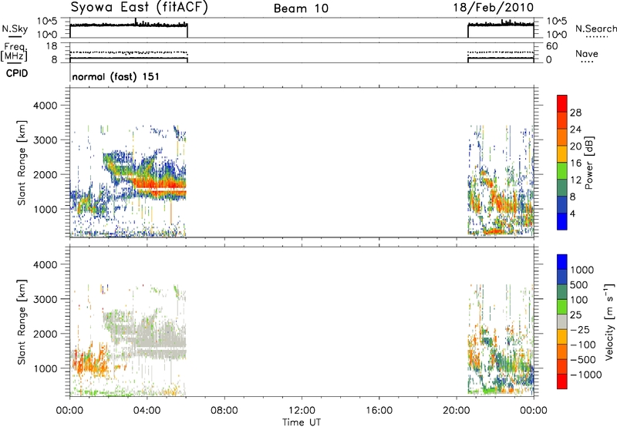
Task: Select the "100" label on Velocity colorbar
Action: tap(579, 300)
